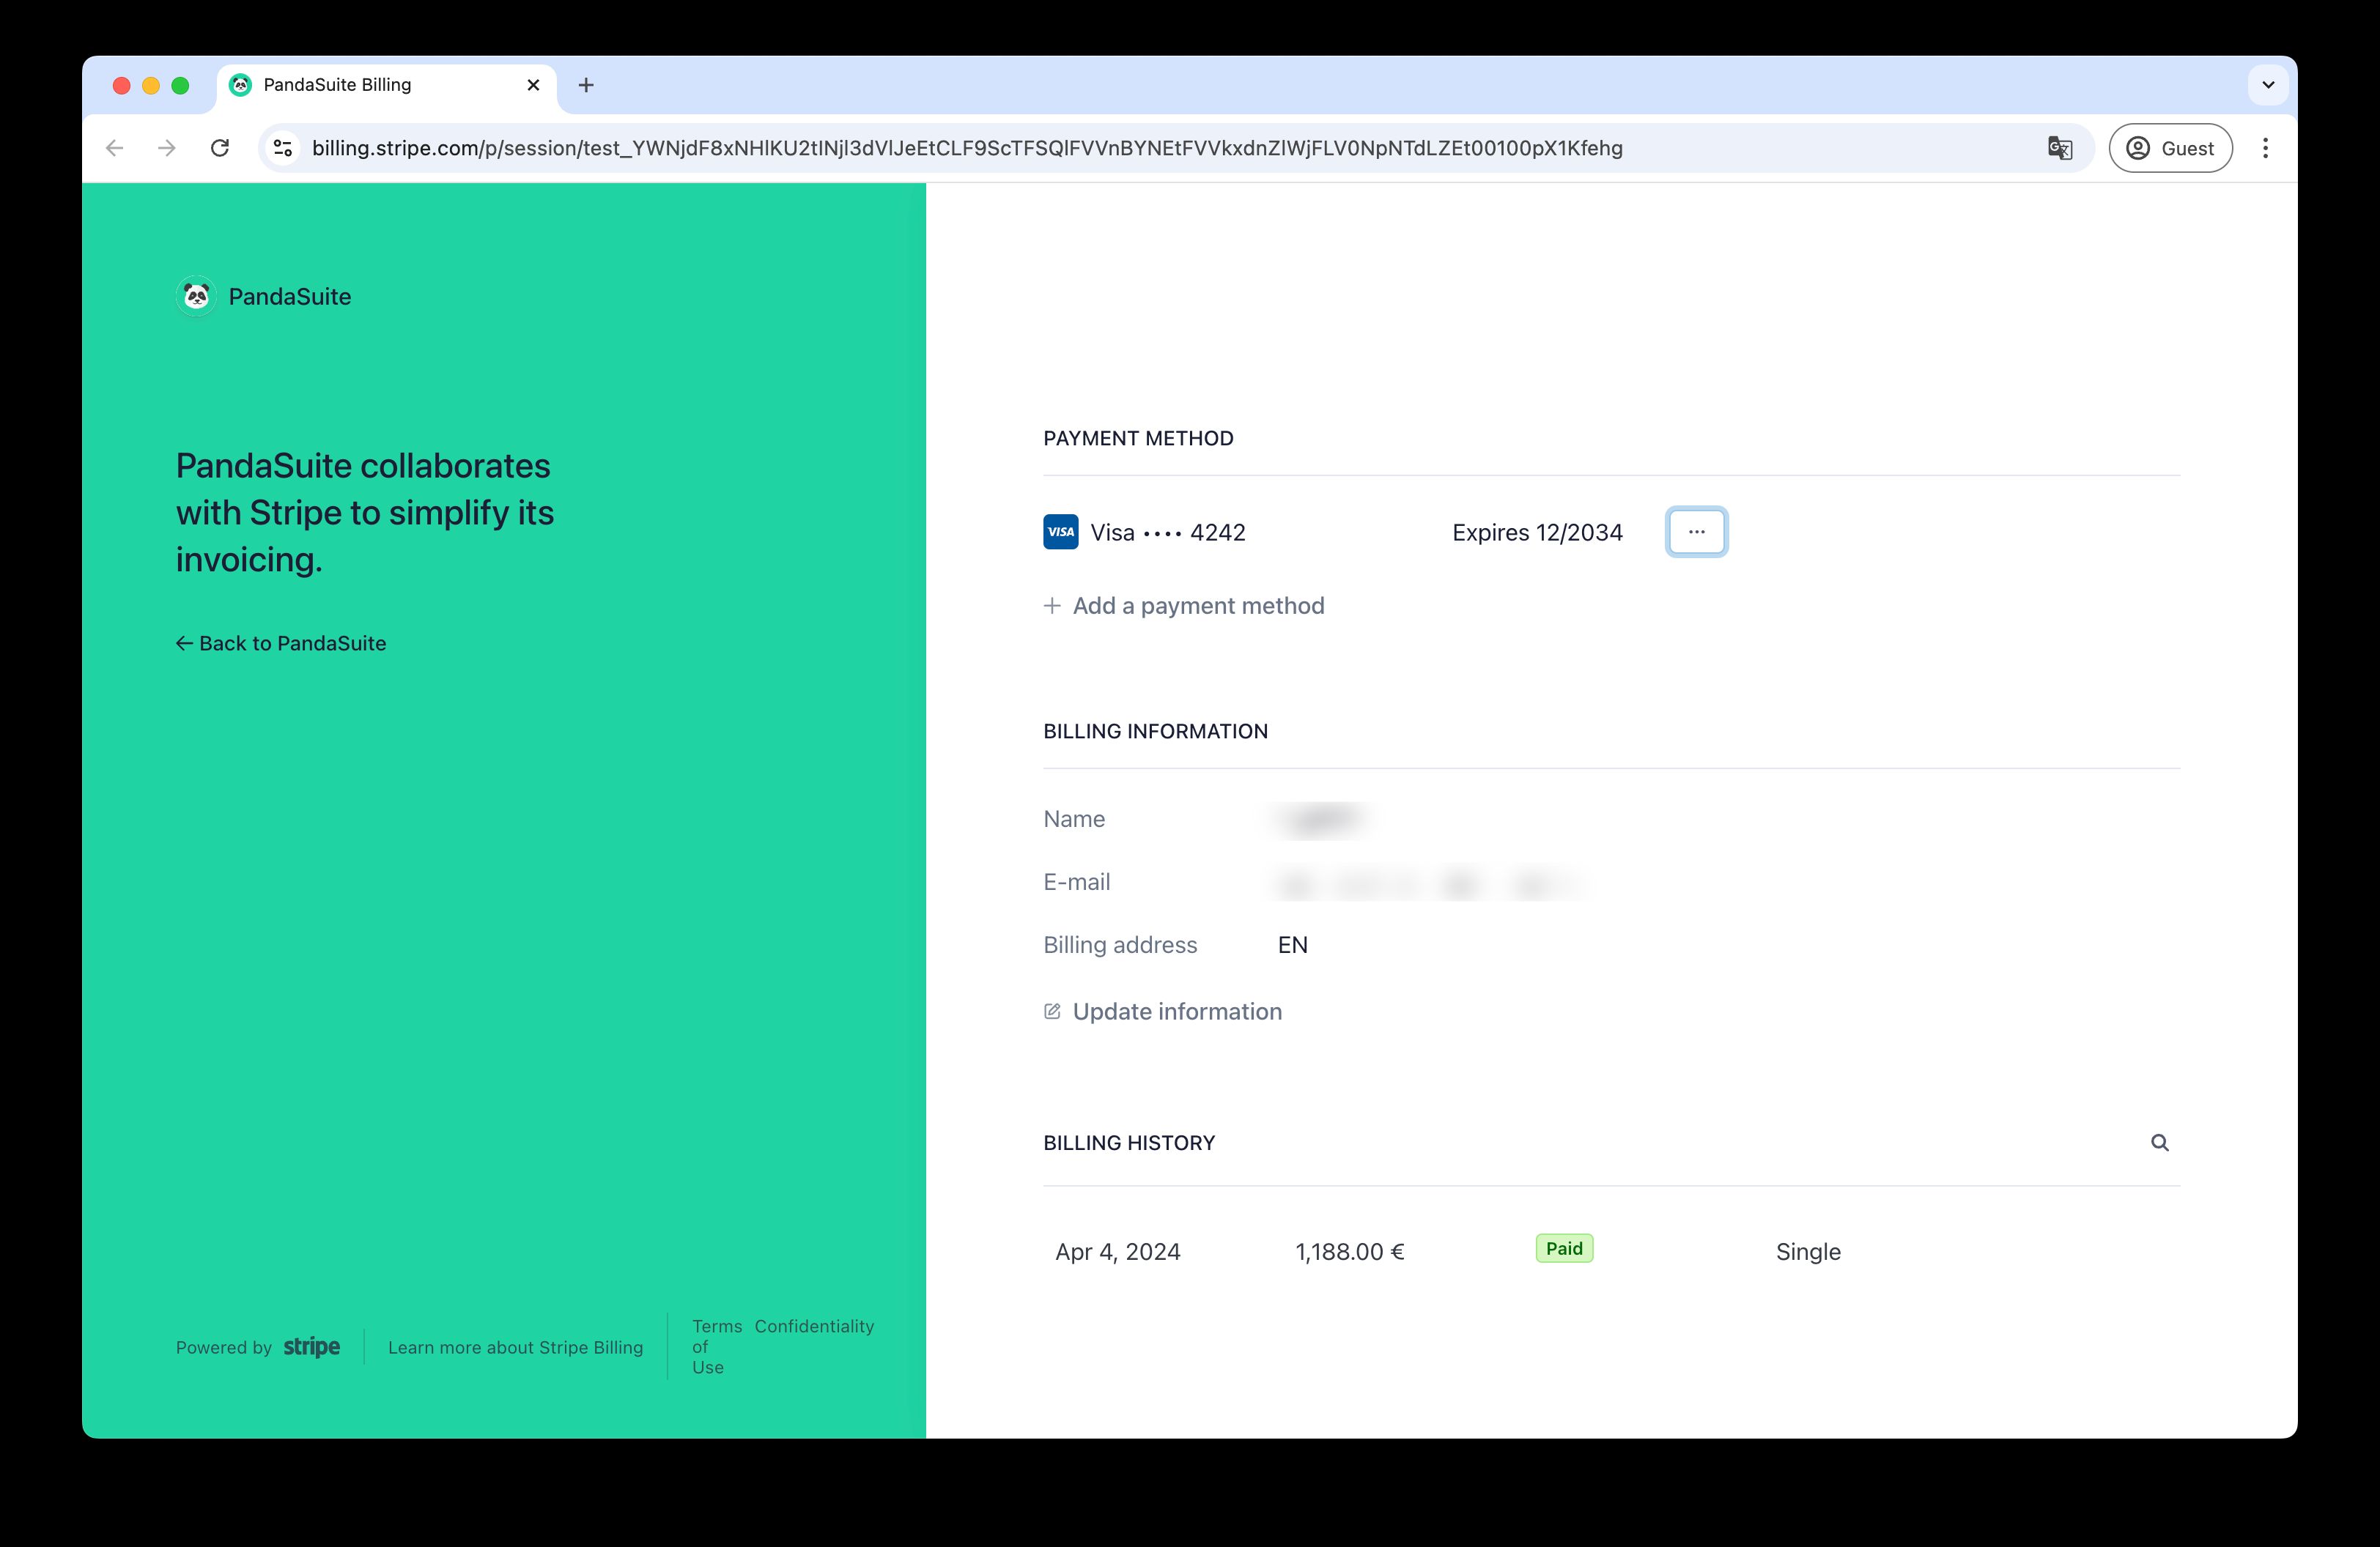2380x1547 pixels.
Task: Open Learn more about Stripe Billing
Action: tap(515, 1347)
